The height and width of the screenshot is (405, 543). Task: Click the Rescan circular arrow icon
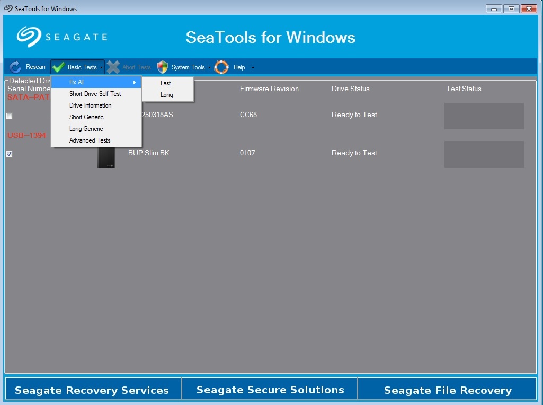(15, 67)
